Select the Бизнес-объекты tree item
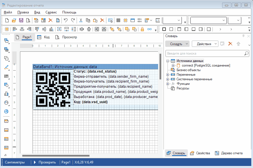253x168 pixels. [188, 70]
